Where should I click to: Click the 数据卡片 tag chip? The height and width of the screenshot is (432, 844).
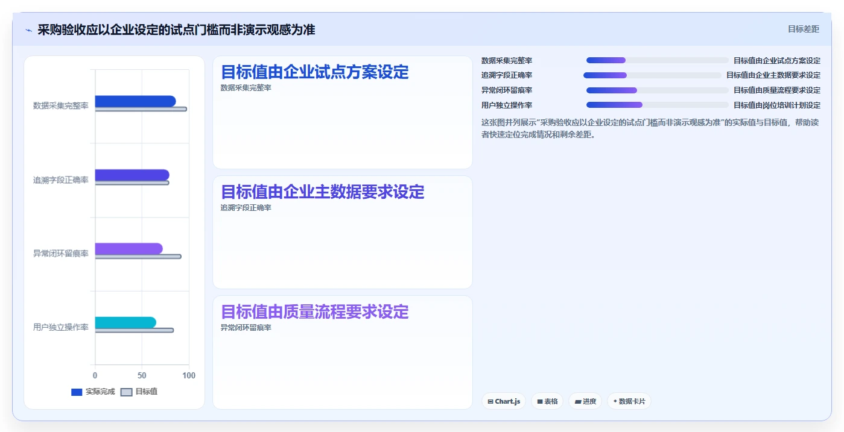[629, 401]
